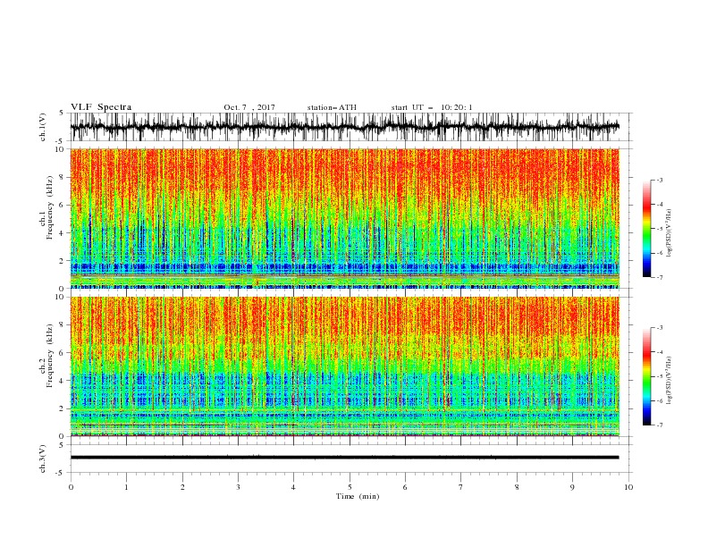
Task: Click the "ch.3(V)" axis label
Action: point(43,459)
